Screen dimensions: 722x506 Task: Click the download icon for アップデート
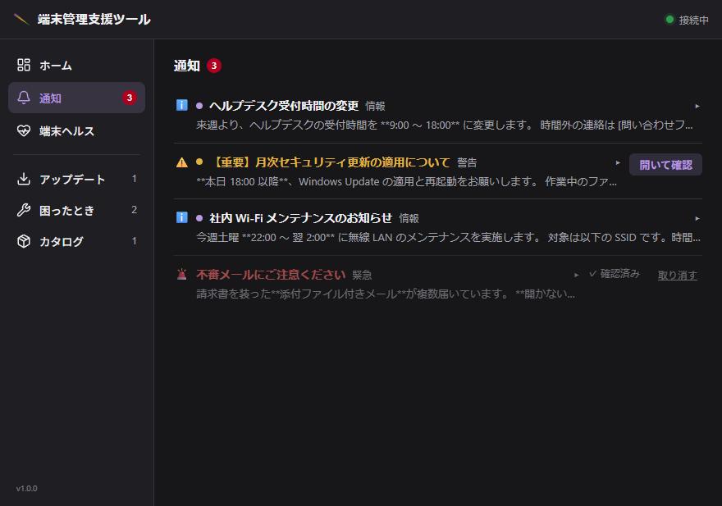tap(24, 179)
